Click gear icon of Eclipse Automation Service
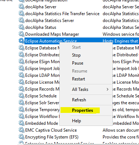This screenshot has width=139, height=145. [x=22, y=41]
